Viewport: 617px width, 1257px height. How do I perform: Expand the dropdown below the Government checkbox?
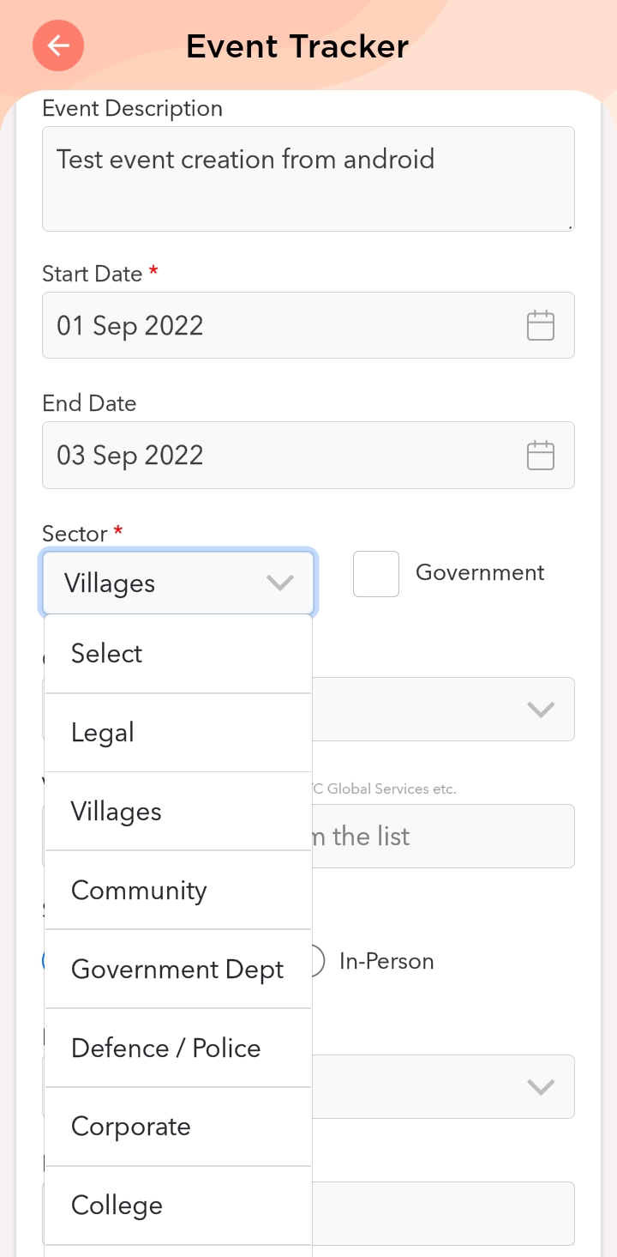(x=540, y=710)
